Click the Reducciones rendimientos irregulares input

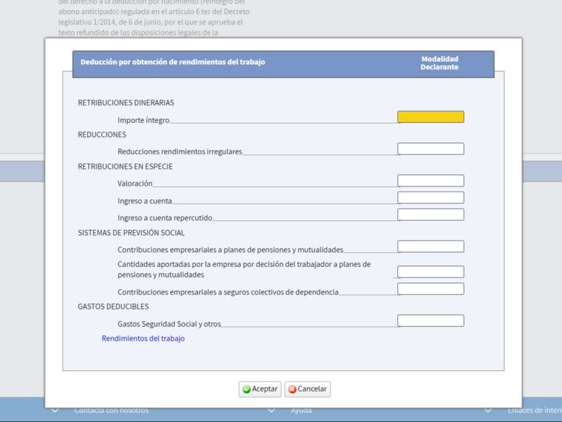[x=430, y=149]
